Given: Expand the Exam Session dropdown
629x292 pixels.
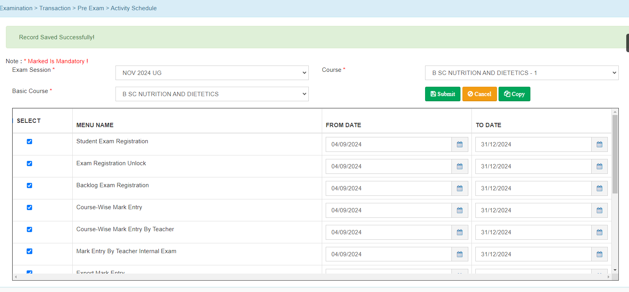Looking at the screenshot, I should [212, 73].
